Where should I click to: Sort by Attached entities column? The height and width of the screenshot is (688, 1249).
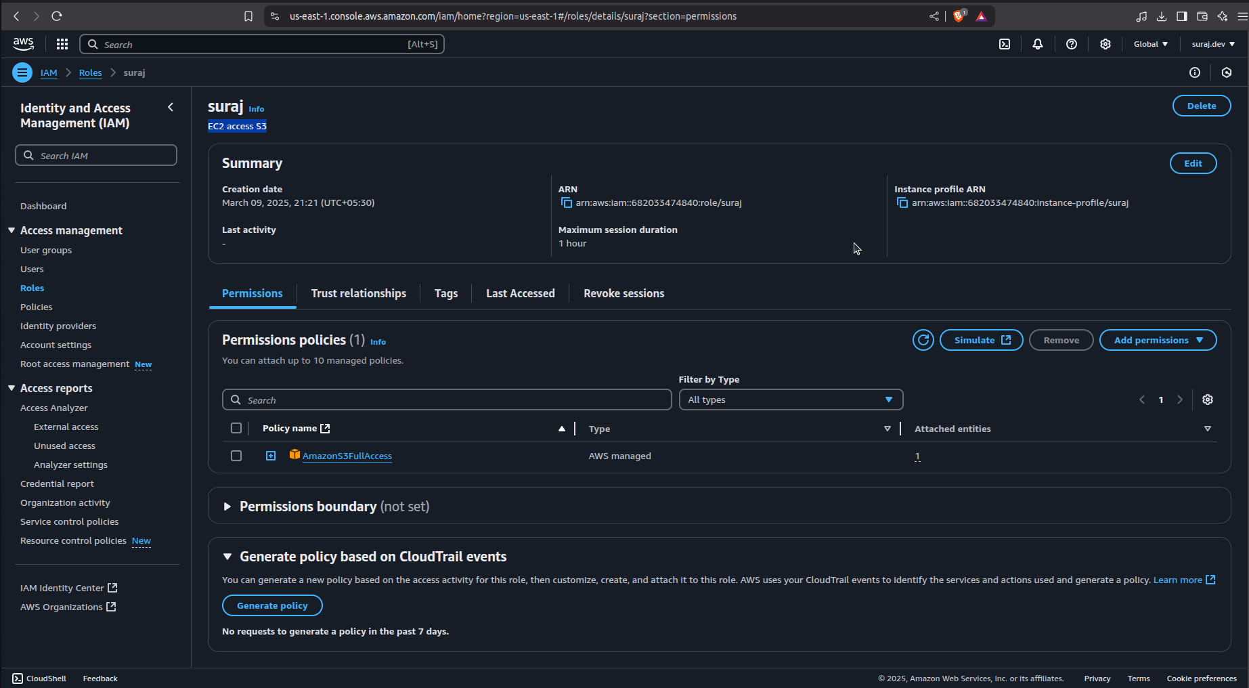(1207, 429)
